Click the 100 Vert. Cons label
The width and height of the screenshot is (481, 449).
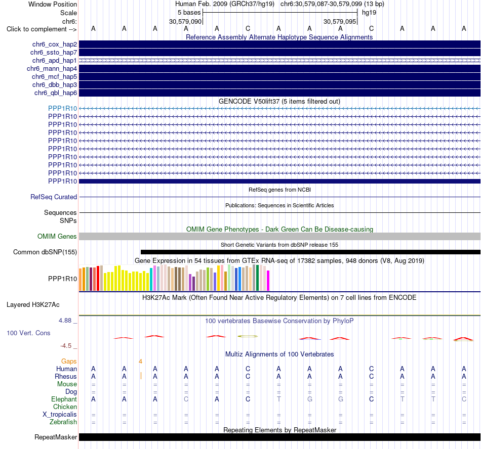coord(28,333)
